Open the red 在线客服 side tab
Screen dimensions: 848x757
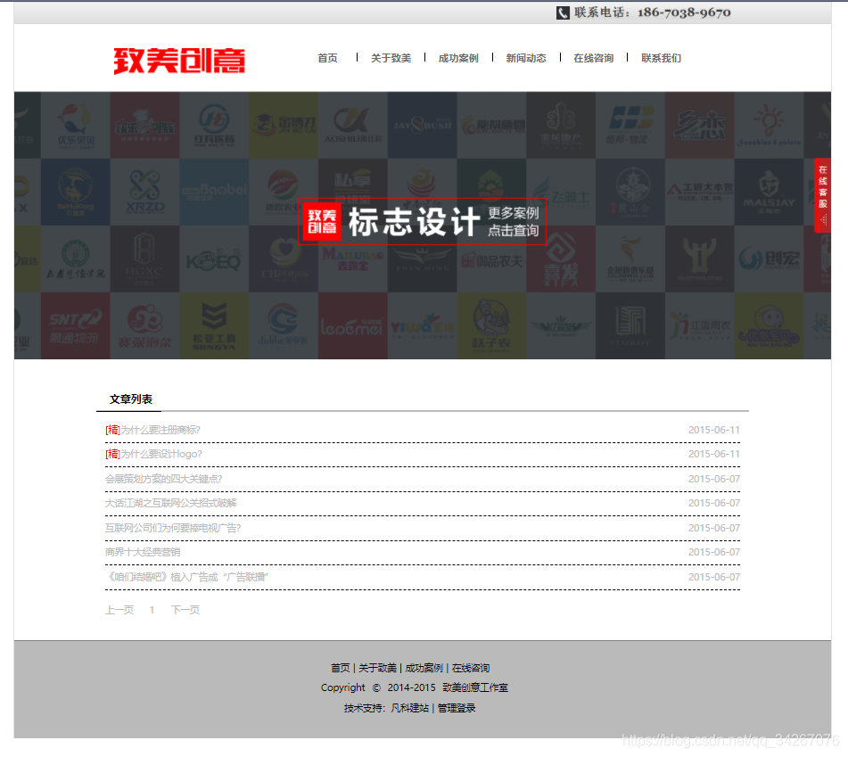(822, 195)
